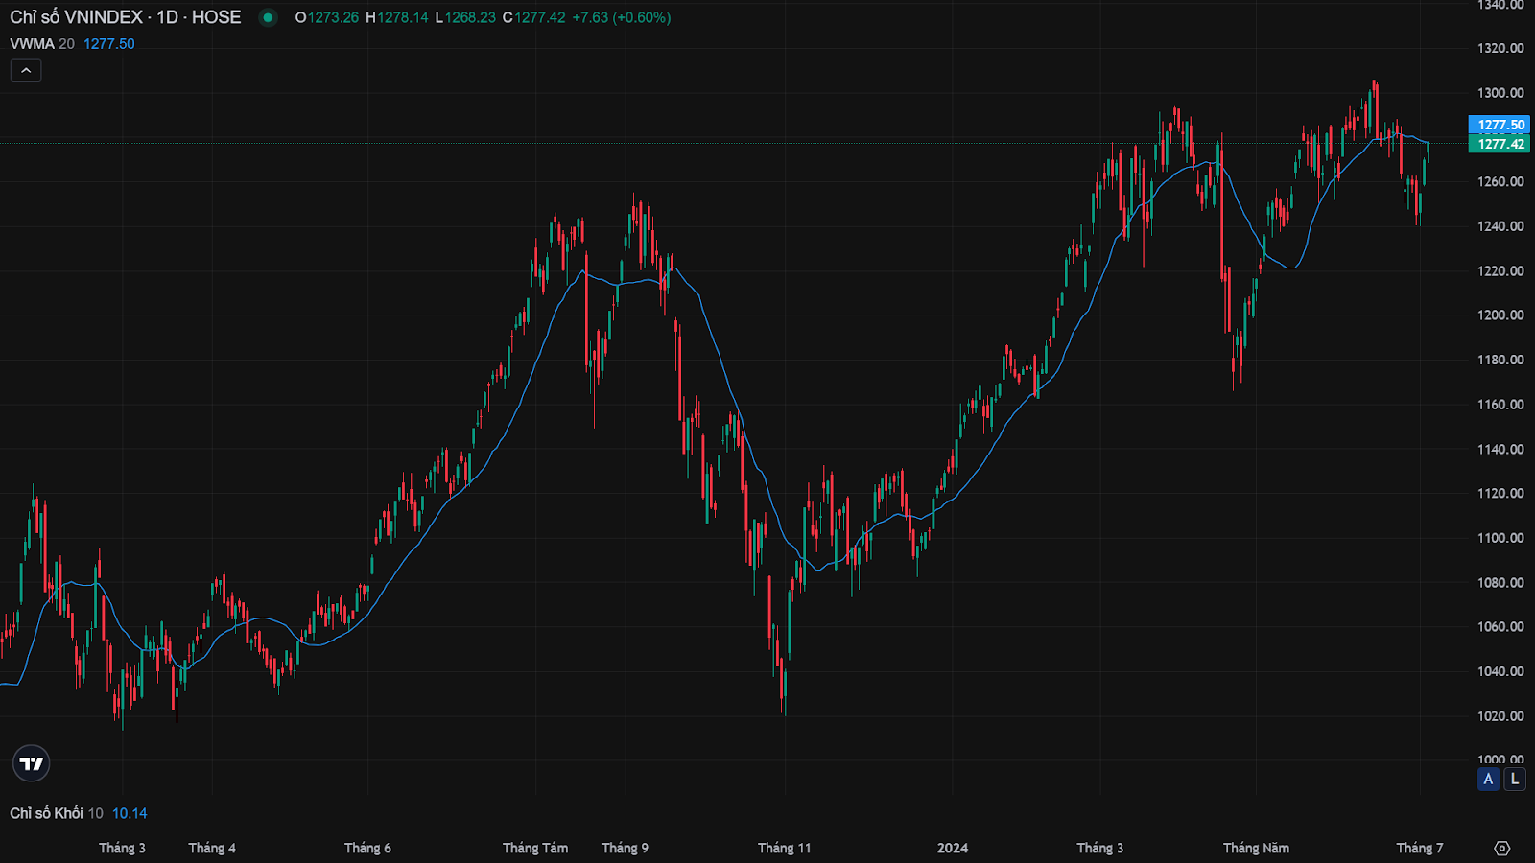Click the 1320.00 price scale label
1535x863 pixels.
pyautogui.click(x=1500, y=48)
